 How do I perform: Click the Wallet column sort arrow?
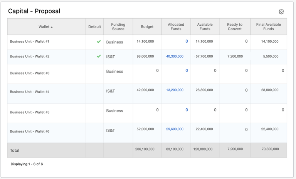tap(52, 27)
